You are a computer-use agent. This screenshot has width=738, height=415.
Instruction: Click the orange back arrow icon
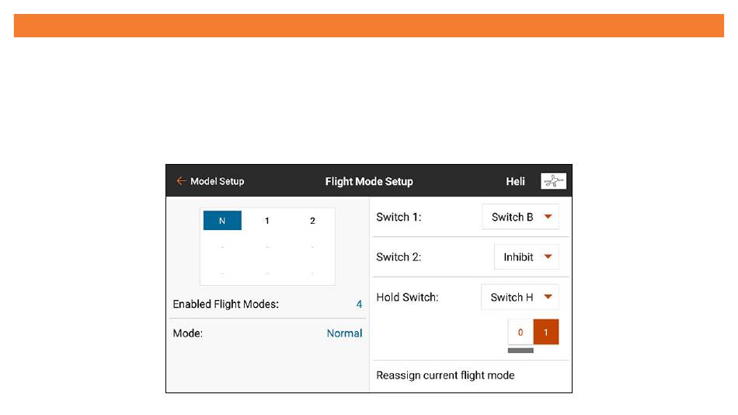[x=181, y=181]
